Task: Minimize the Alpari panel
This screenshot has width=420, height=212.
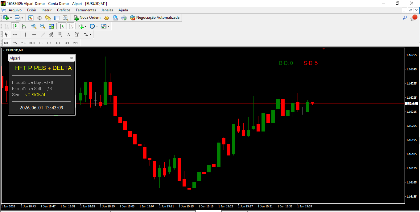Action: [65, 58]
